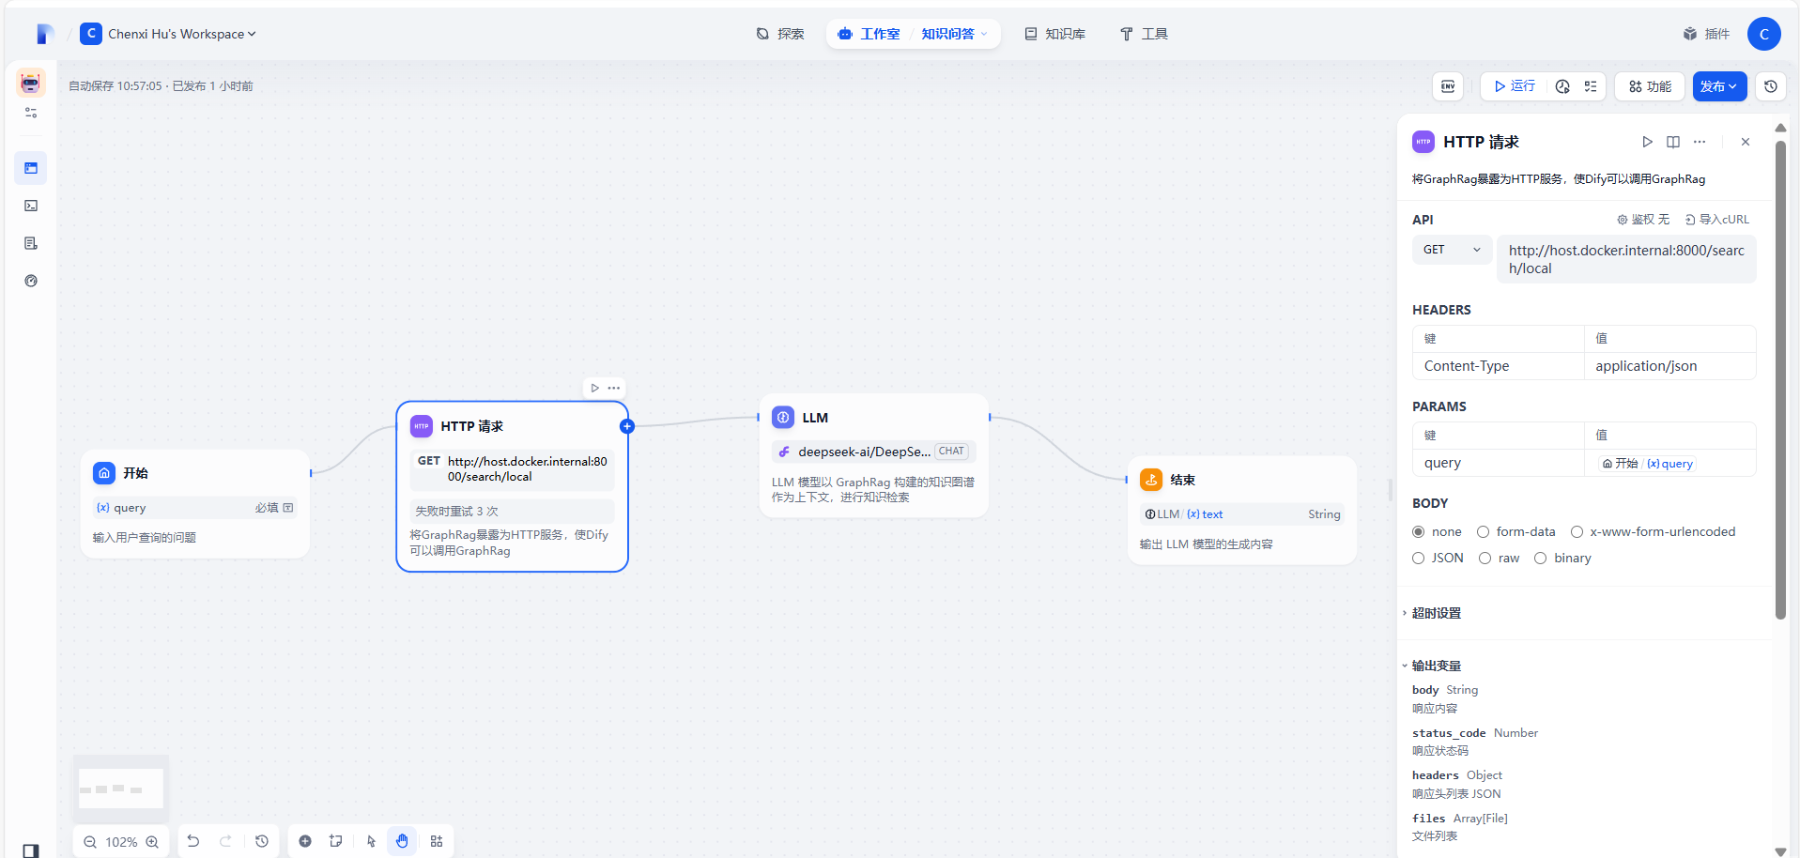Screen dimensions: 1800x858
Task: Select the form-data body option
Action: pos(1483,531)
